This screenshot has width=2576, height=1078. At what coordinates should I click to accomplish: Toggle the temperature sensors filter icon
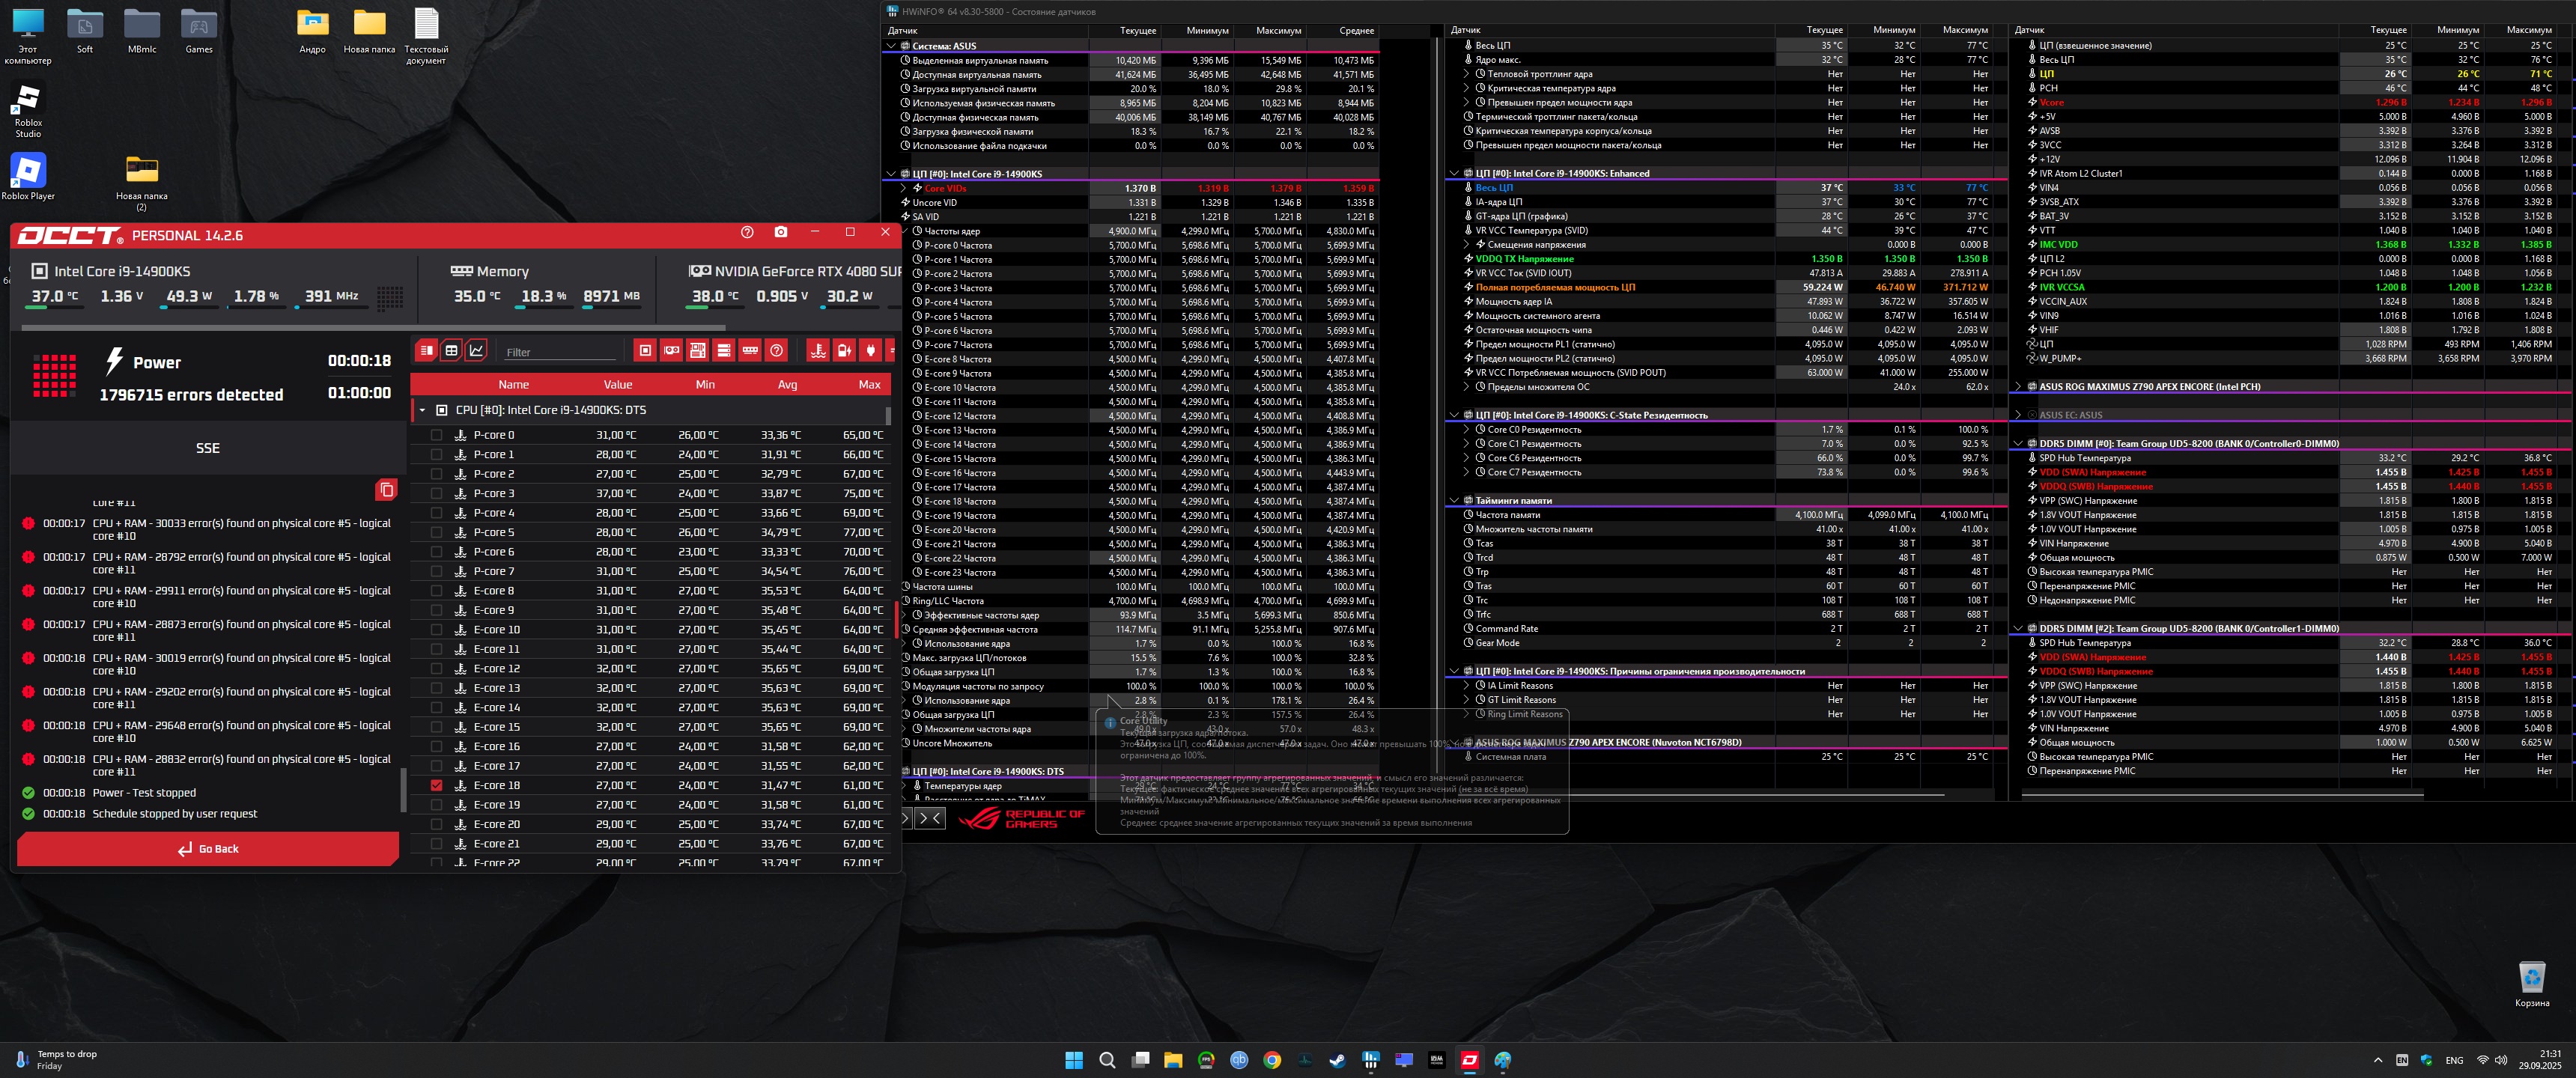818,350
